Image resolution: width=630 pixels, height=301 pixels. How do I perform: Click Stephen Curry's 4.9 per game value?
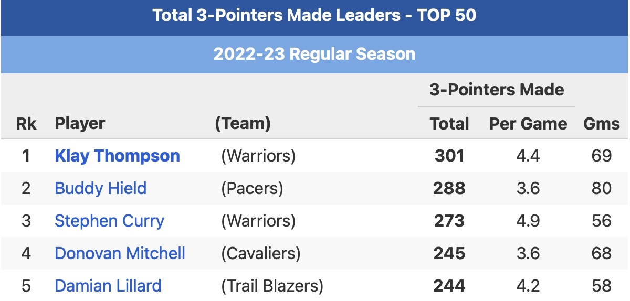tap(528, 221)
